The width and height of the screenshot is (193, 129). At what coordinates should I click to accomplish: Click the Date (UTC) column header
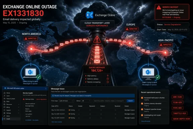[55, 106]
